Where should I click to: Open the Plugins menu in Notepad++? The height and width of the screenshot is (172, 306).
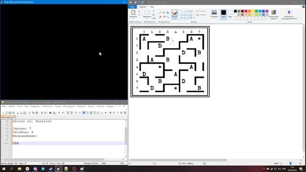[100, 107]
